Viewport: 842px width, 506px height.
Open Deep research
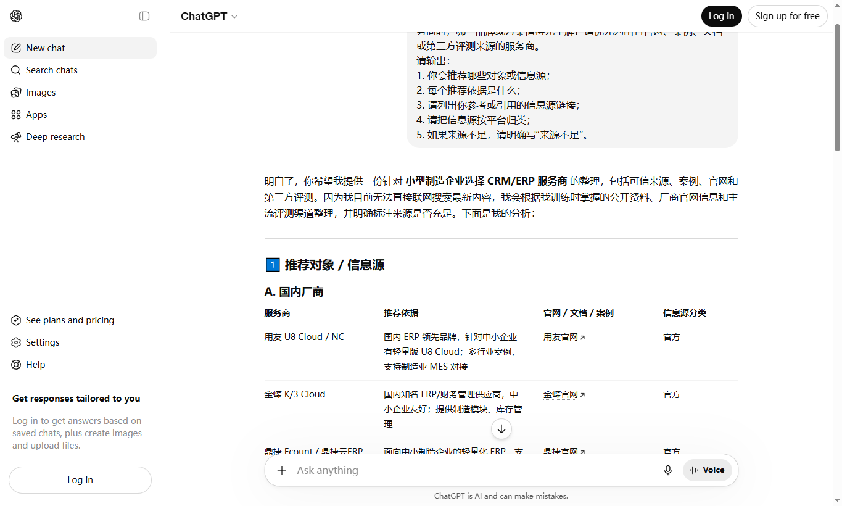tap(80, 137)
